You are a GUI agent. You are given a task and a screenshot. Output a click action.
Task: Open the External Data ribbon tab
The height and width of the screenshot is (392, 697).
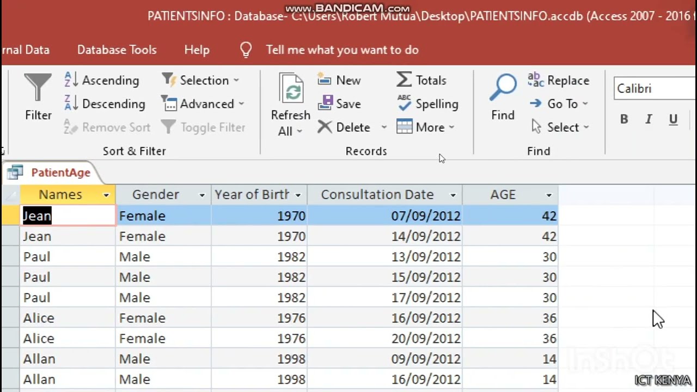point(25,50)
